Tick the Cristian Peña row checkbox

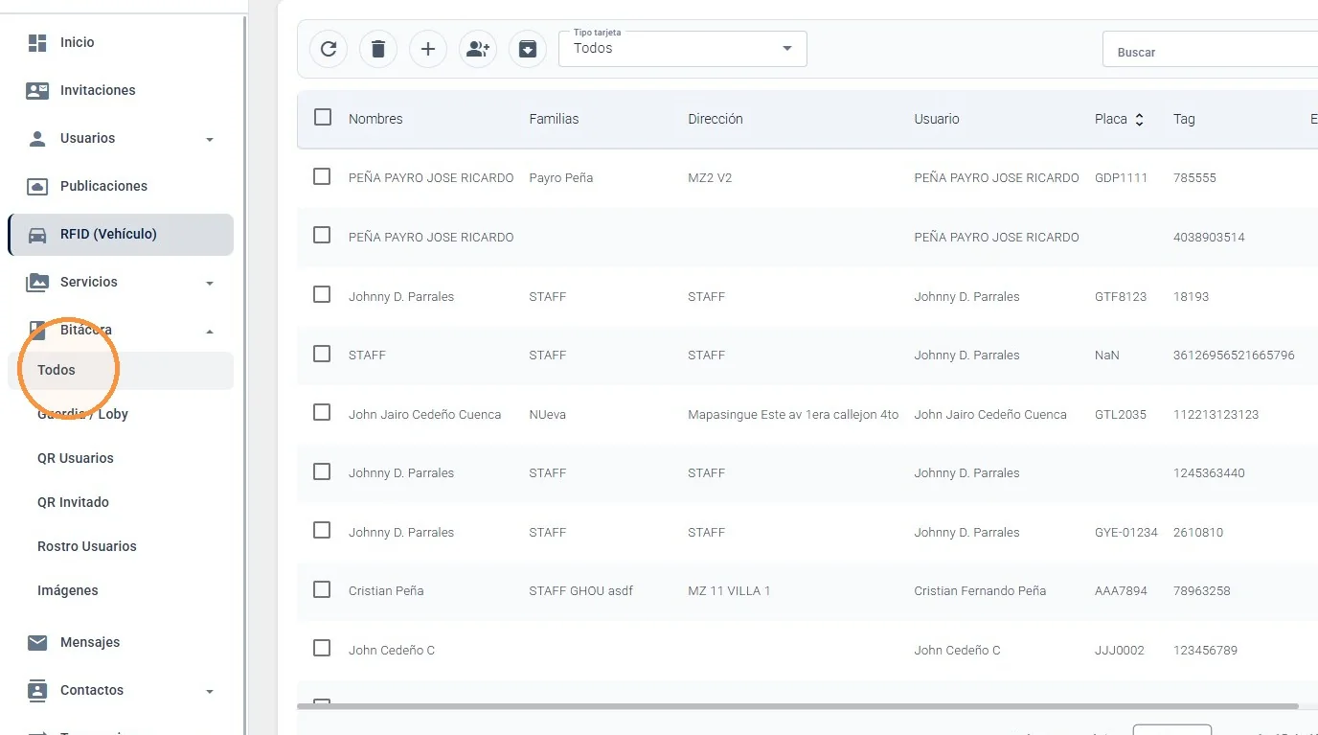[x=322, y=589]
